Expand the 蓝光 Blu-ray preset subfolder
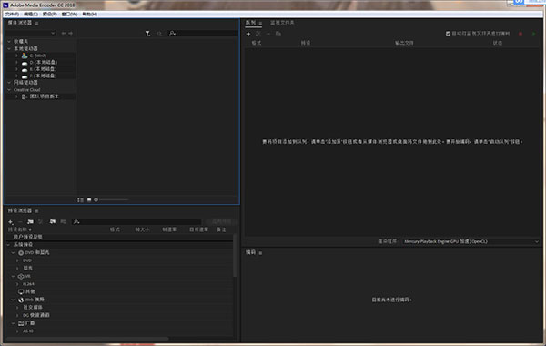This screenshot has width=546, height=346. coord(17,269)
